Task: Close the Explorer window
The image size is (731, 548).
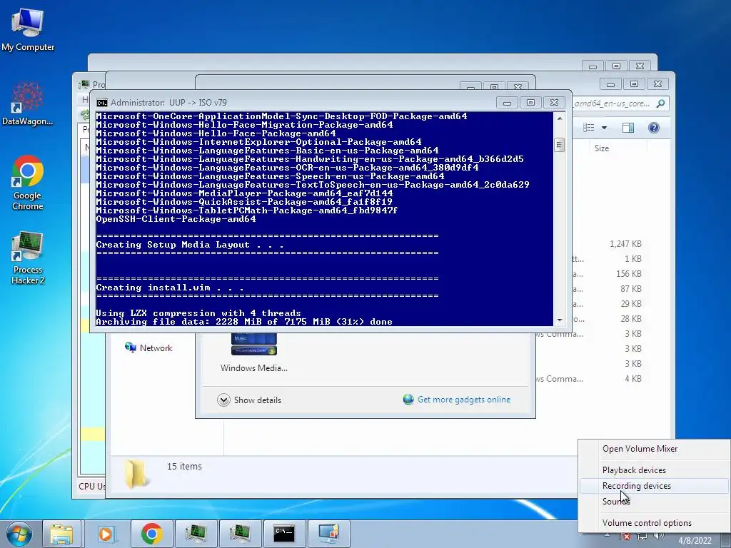Action: coord(657,84)
